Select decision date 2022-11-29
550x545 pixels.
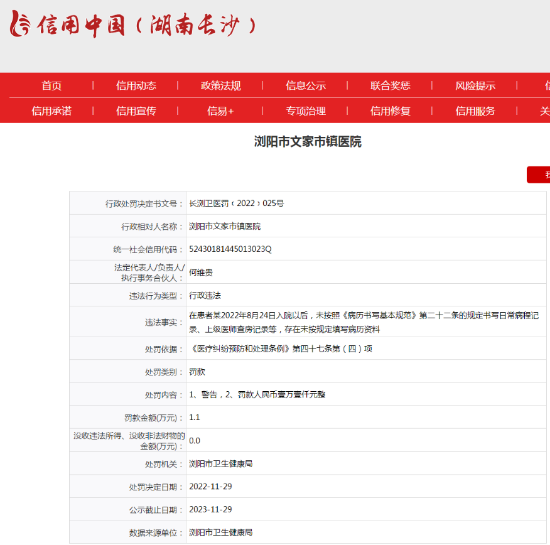click(x=210, y=487)
